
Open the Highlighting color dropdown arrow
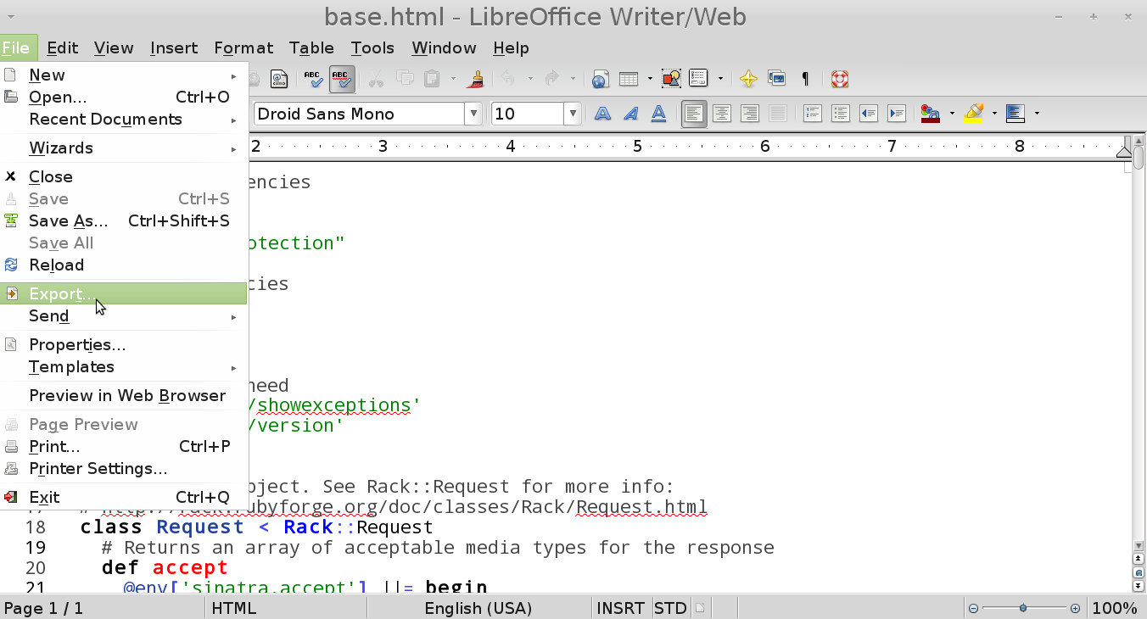(x=994, y=114)
